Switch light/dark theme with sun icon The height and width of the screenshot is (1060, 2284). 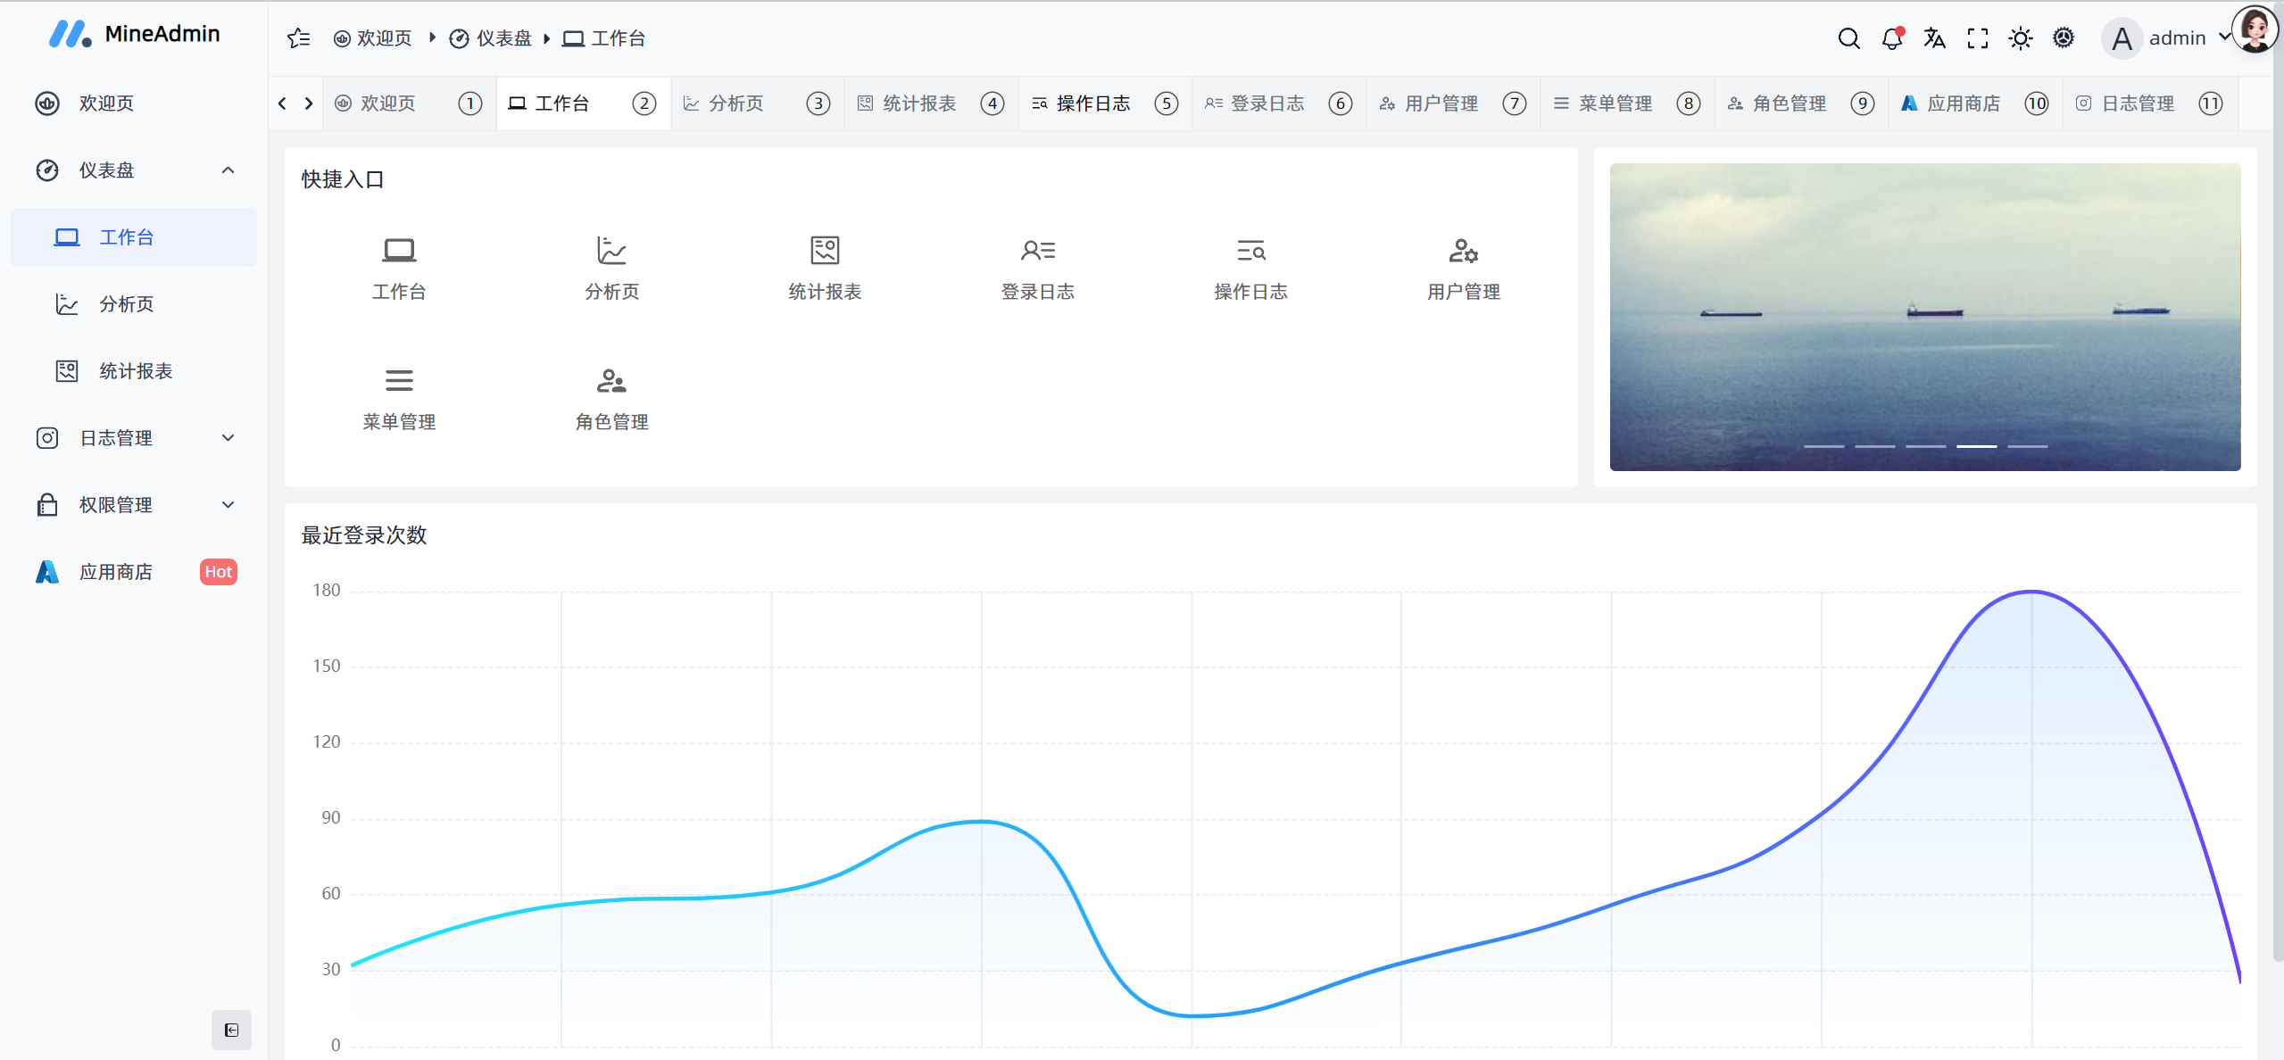coord(2020,38)
